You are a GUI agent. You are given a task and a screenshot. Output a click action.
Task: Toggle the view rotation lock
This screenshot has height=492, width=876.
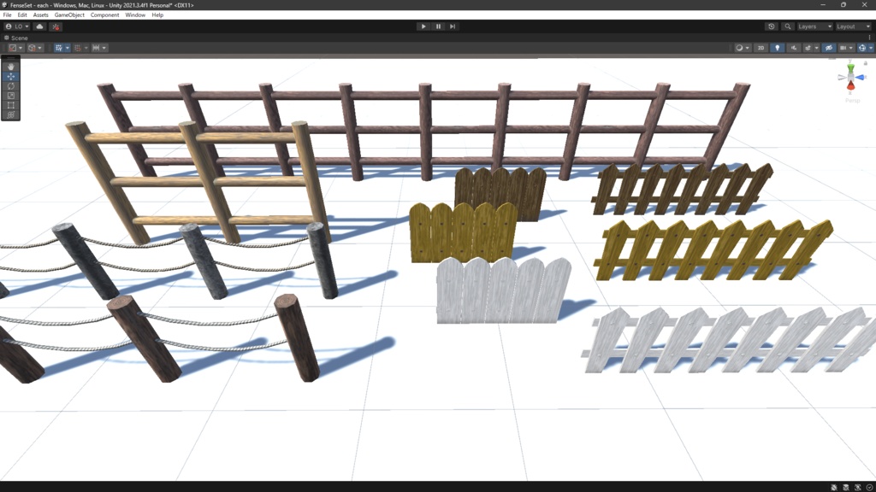[x=866, y=63]
